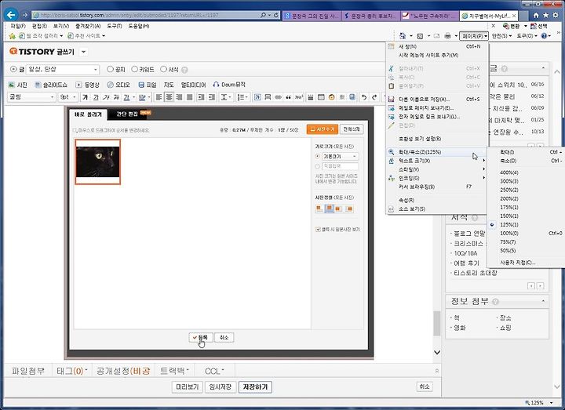Select the 직접입력 custom width radio button
The width and height of the screenshot is (565, 410).
click(x=318, y=166)
